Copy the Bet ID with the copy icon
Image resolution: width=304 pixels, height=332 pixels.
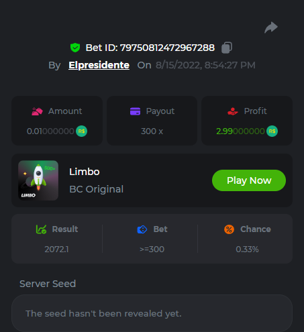pyautogui.click(x=227, y=48)
